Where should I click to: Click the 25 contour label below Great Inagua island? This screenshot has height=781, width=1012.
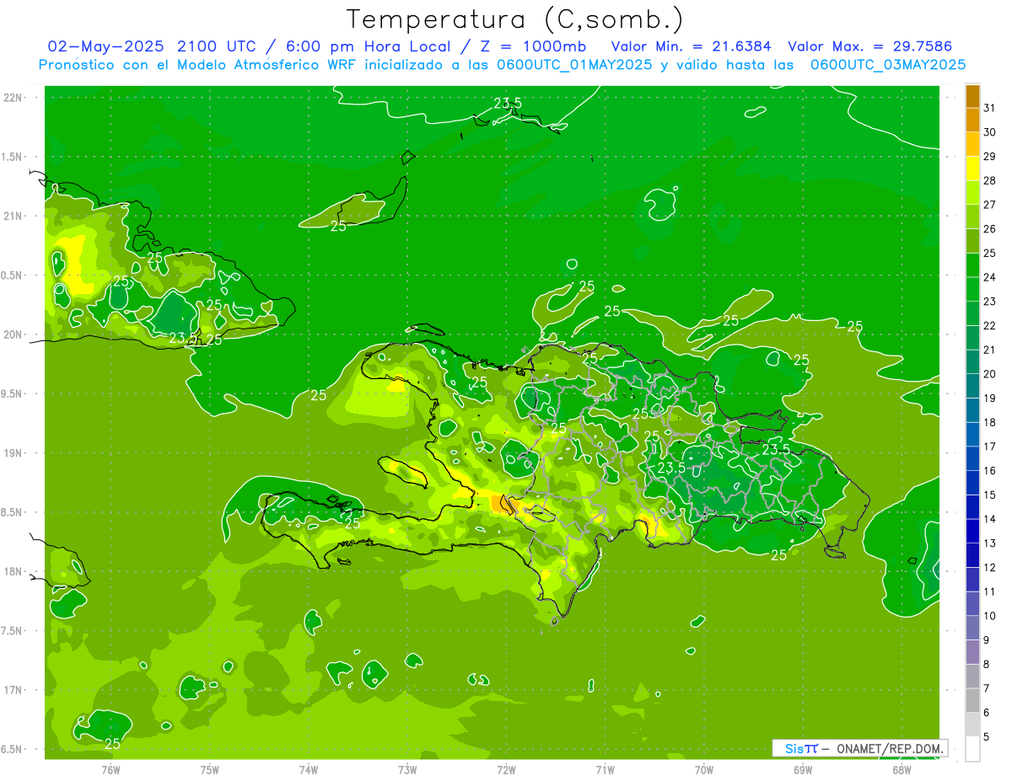(338, 226)
